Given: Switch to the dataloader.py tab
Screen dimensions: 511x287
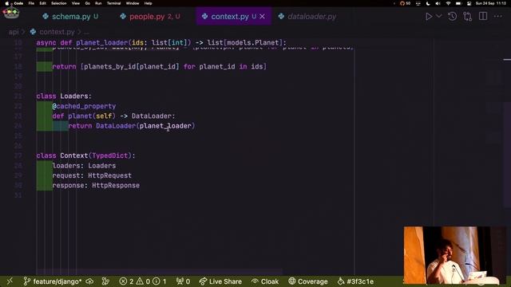Looking at the screenshot, I should [x=307, y=17].
